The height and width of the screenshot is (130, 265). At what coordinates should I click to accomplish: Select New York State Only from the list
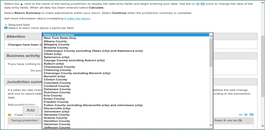(126, 38)
